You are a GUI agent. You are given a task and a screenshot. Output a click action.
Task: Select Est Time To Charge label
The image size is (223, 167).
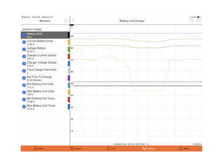tap(39, 77)
